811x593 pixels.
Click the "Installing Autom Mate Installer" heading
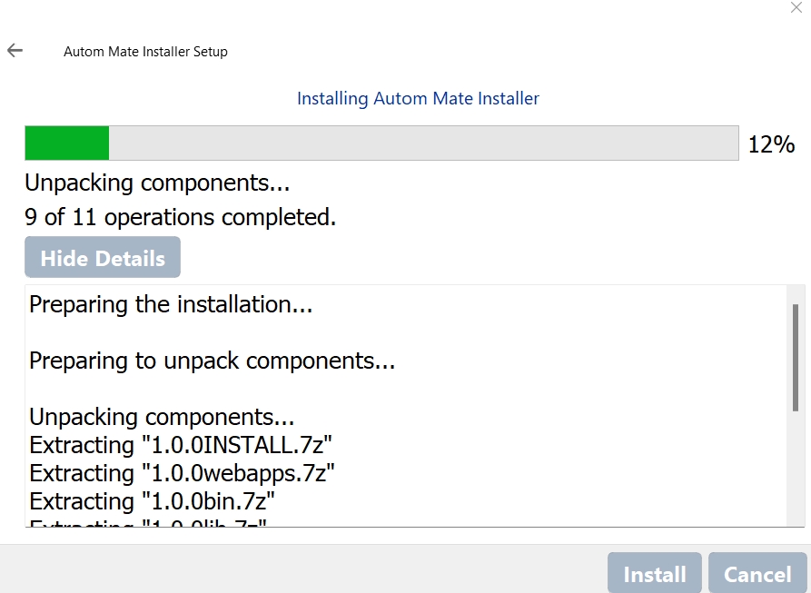tap(418, 98)
